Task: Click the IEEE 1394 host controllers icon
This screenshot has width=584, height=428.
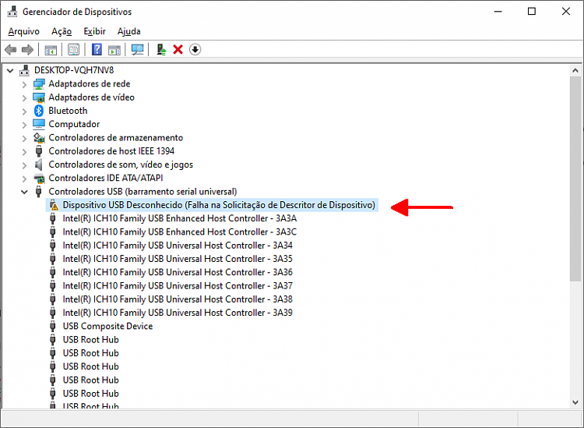Action: point(38,151)
